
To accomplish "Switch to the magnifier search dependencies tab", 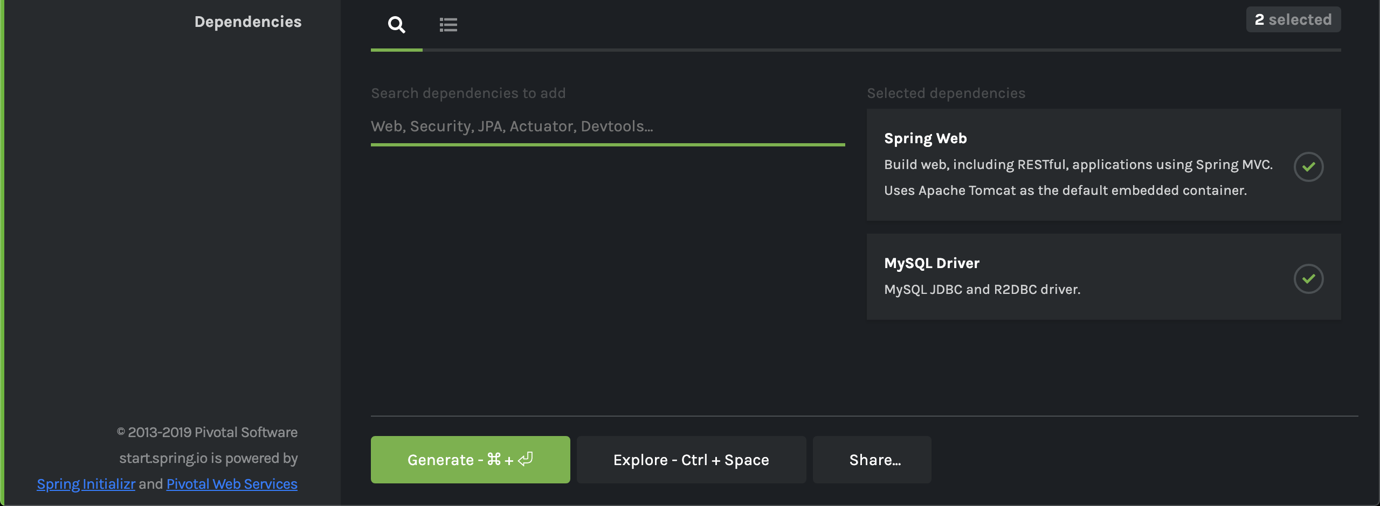I will [x=397, y=25].
